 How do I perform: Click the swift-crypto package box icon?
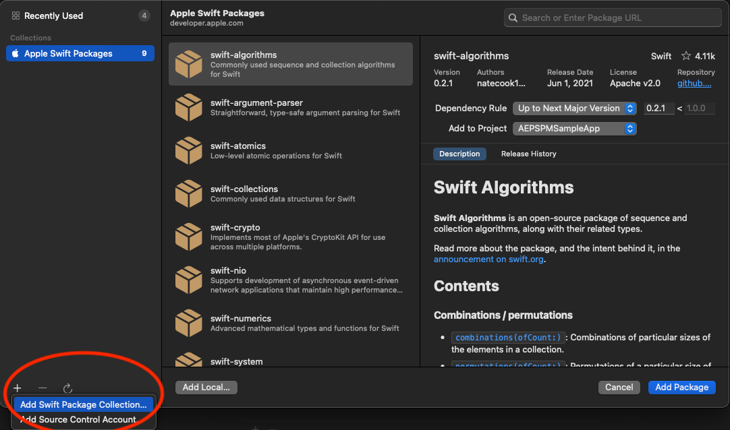[x=188, y=237]
